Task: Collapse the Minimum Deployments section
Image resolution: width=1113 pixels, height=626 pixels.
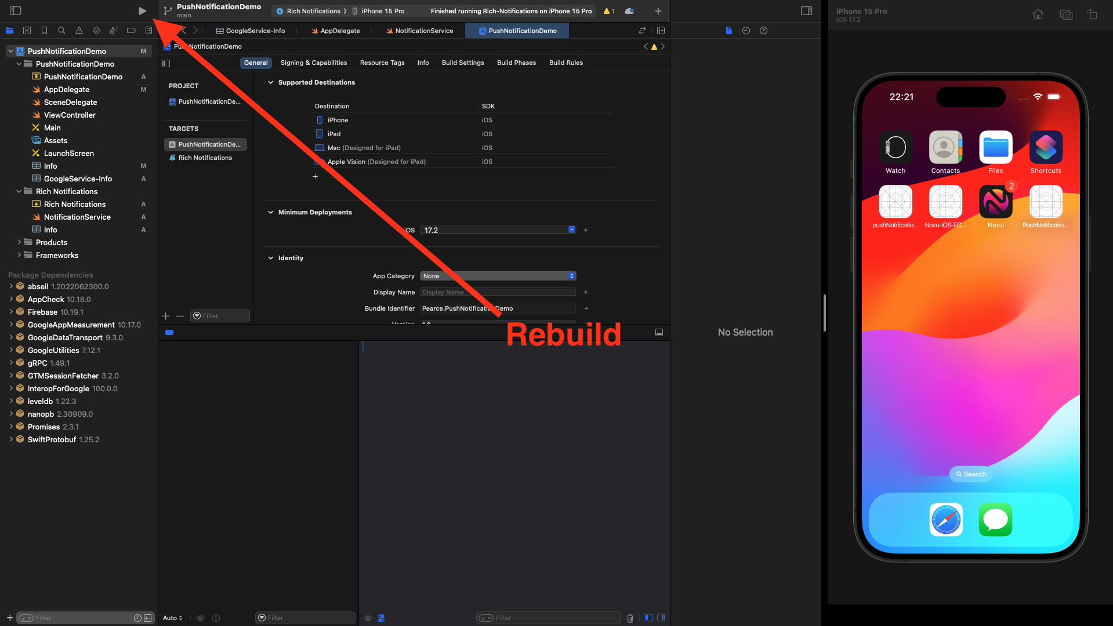Action: coord(270,212)
